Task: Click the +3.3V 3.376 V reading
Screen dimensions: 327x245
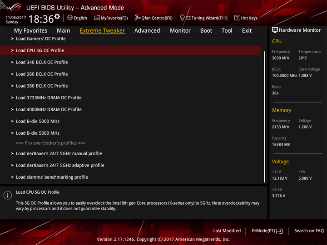Action: coord(278,196)
